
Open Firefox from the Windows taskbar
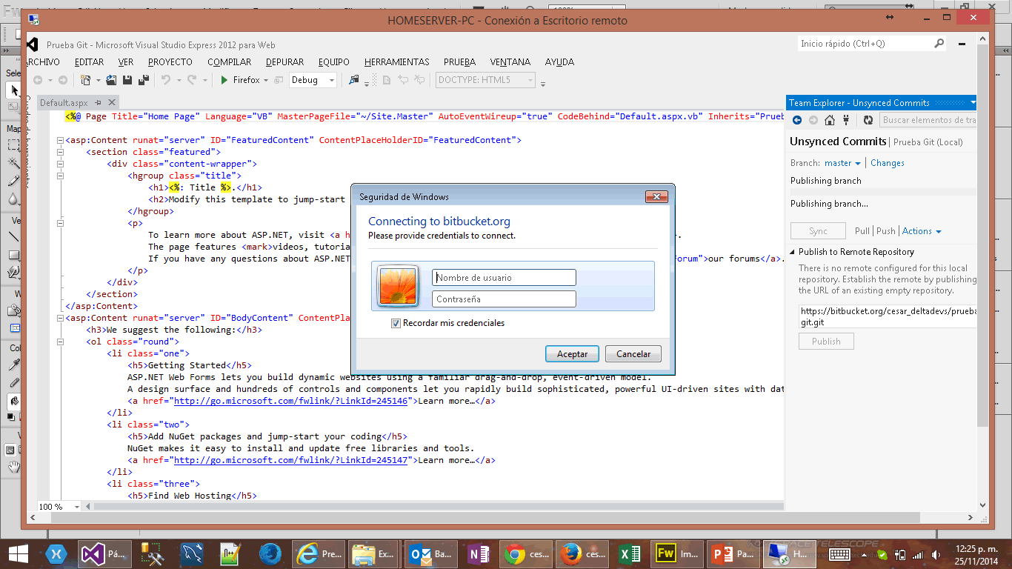coord(582,553)
